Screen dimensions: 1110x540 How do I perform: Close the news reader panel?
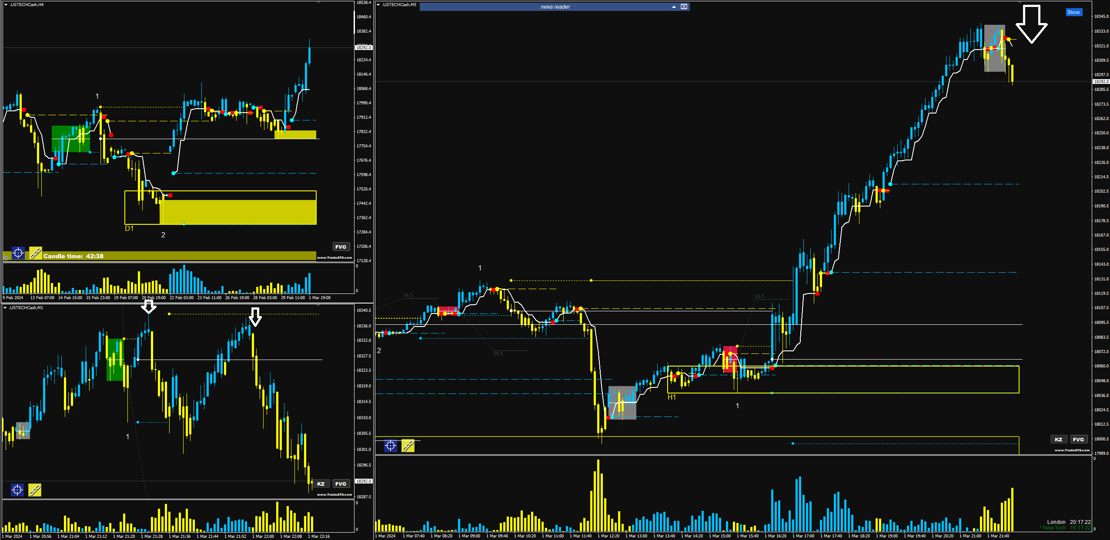[684, 7]
